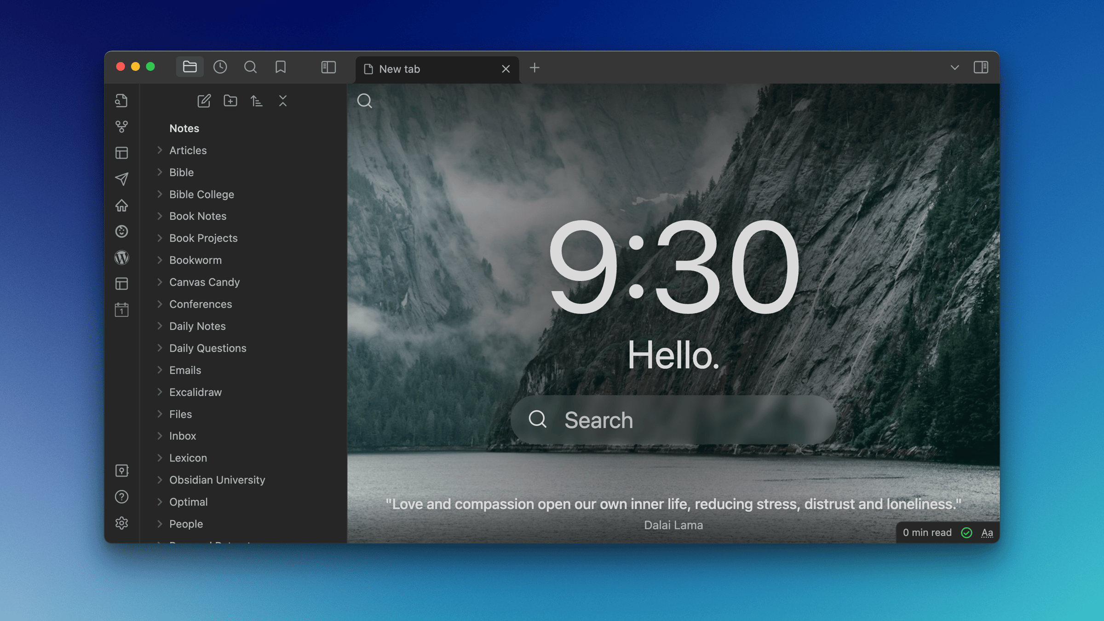Open settings gear icon
The width and height of the screenshot is (1104, 621).
point(121,523)
